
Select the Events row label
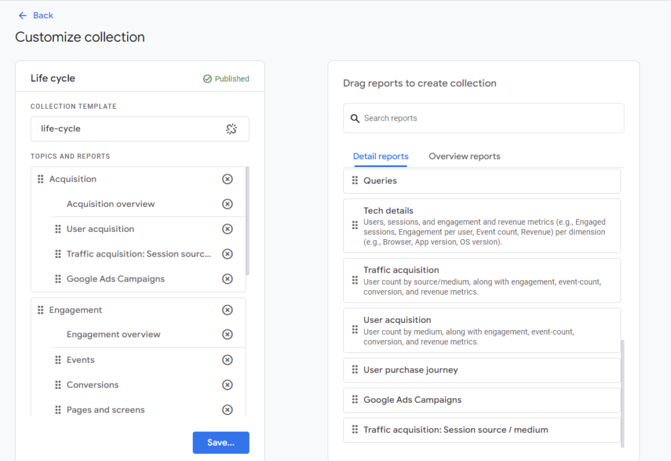81,360
